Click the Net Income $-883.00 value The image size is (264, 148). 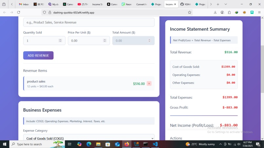[x=229, y=125]
